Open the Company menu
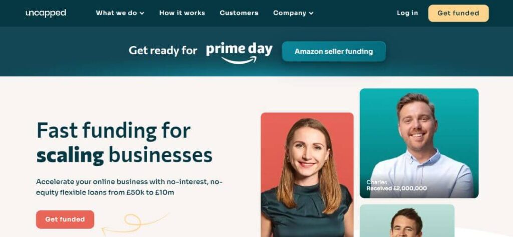This screenshot has height=237, width=513. 293,13
